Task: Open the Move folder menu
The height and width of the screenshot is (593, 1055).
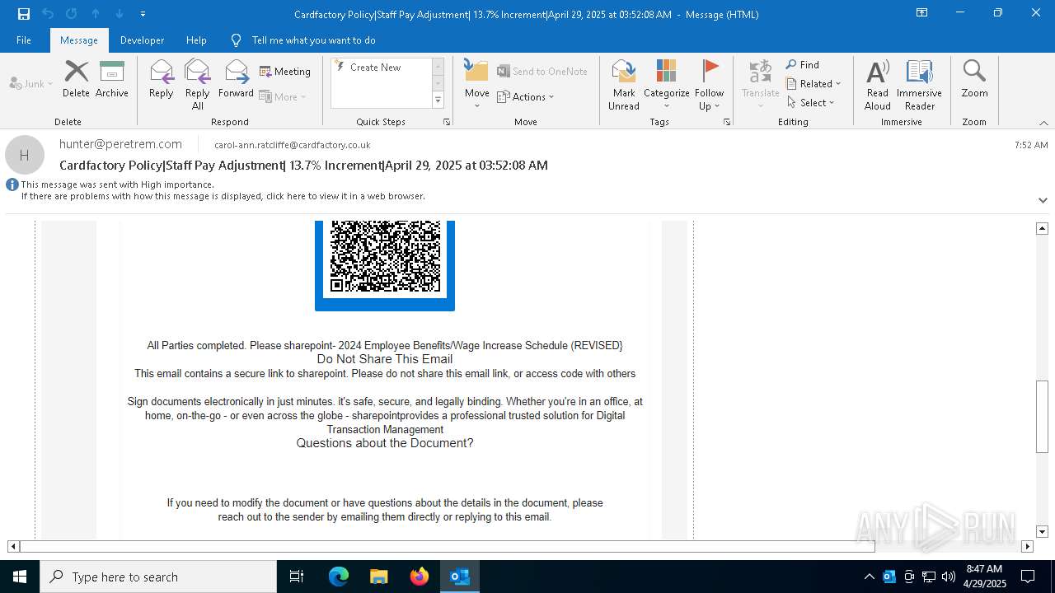Action: coord(476,84)
